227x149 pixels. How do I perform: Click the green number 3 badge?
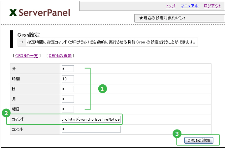point(178,134)
